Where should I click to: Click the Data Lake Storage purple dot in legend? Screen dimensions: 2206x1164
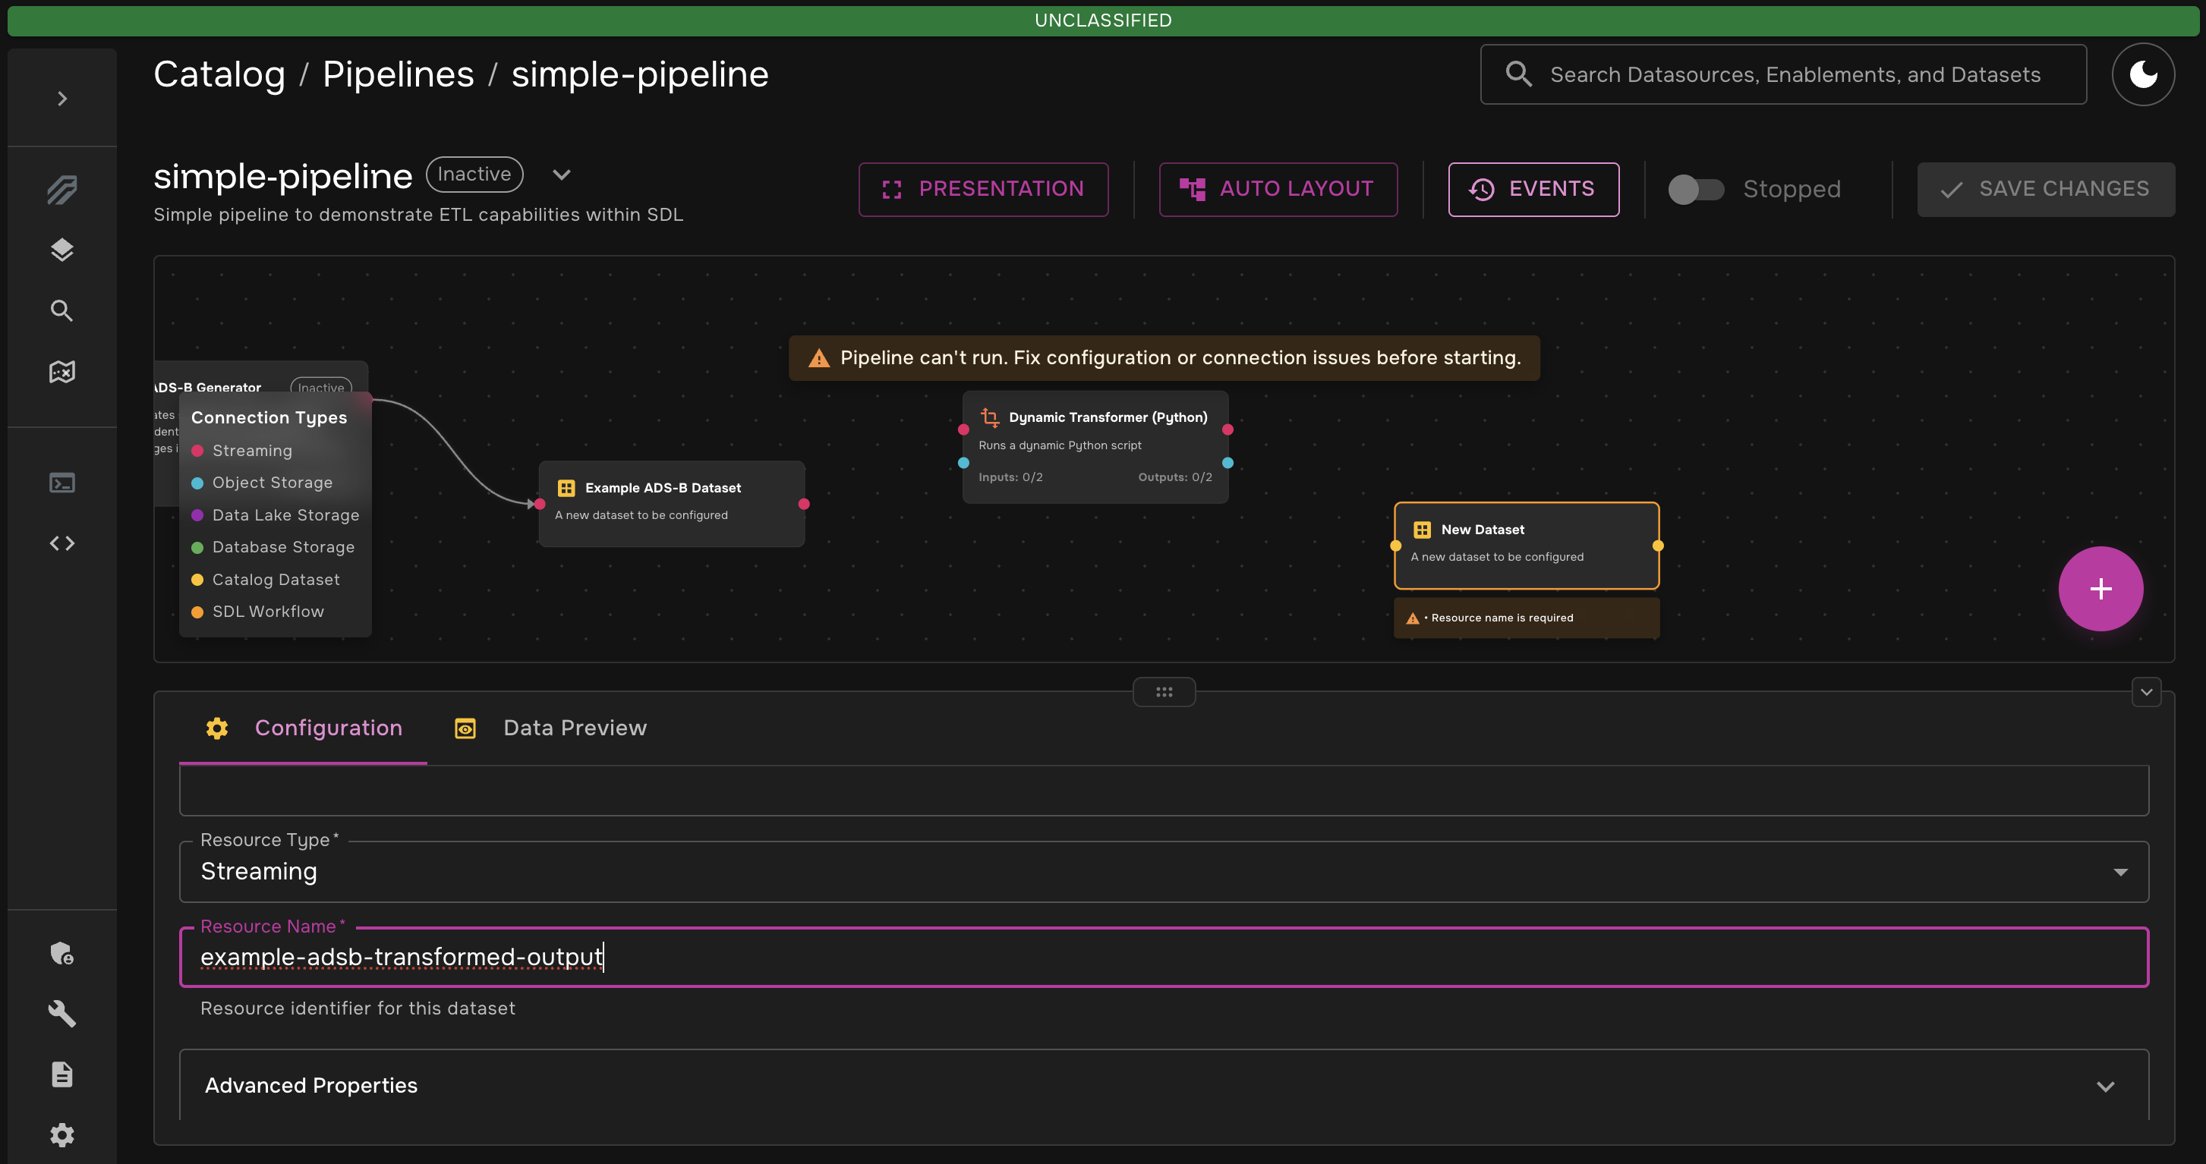coord(197,515)
